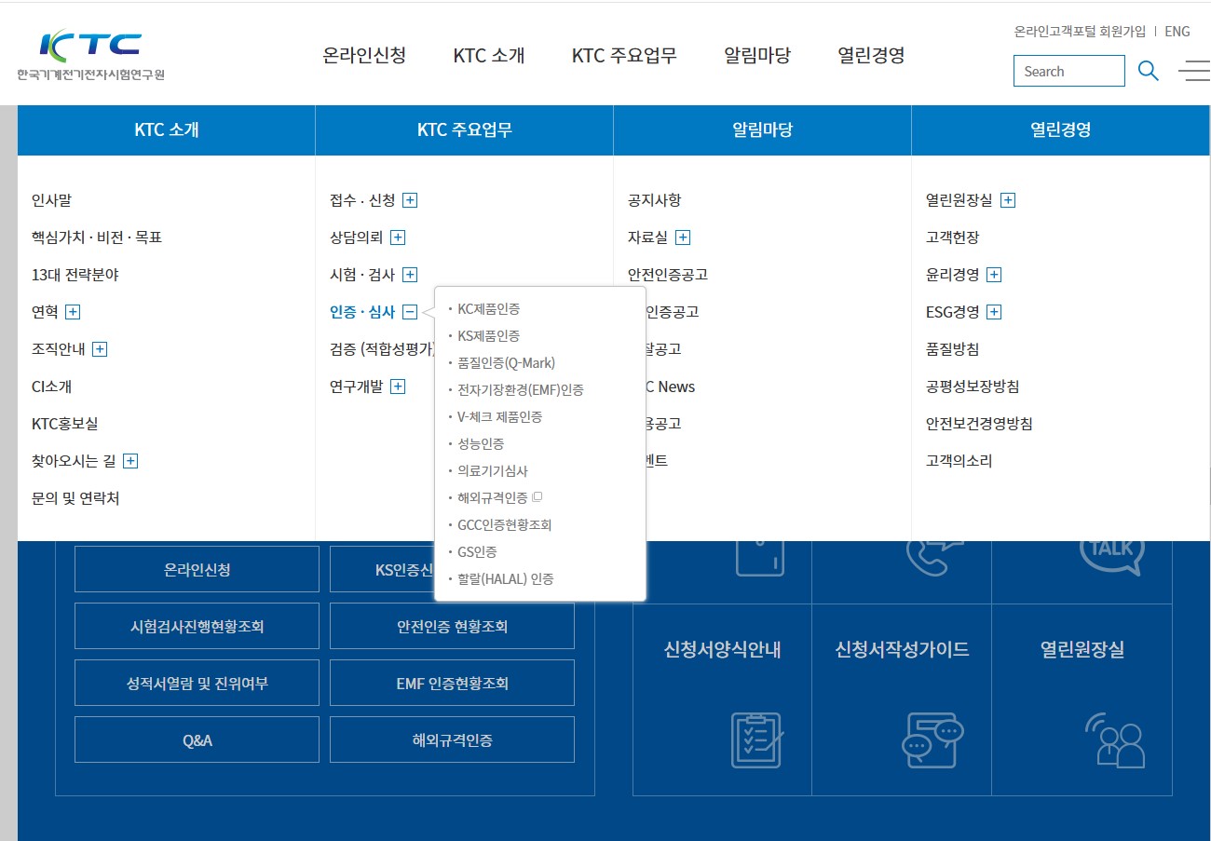The width and height of the screenshot is (1211, 841).
Task: Open 열린경영 in the top navigation
Action: point(871,55)
